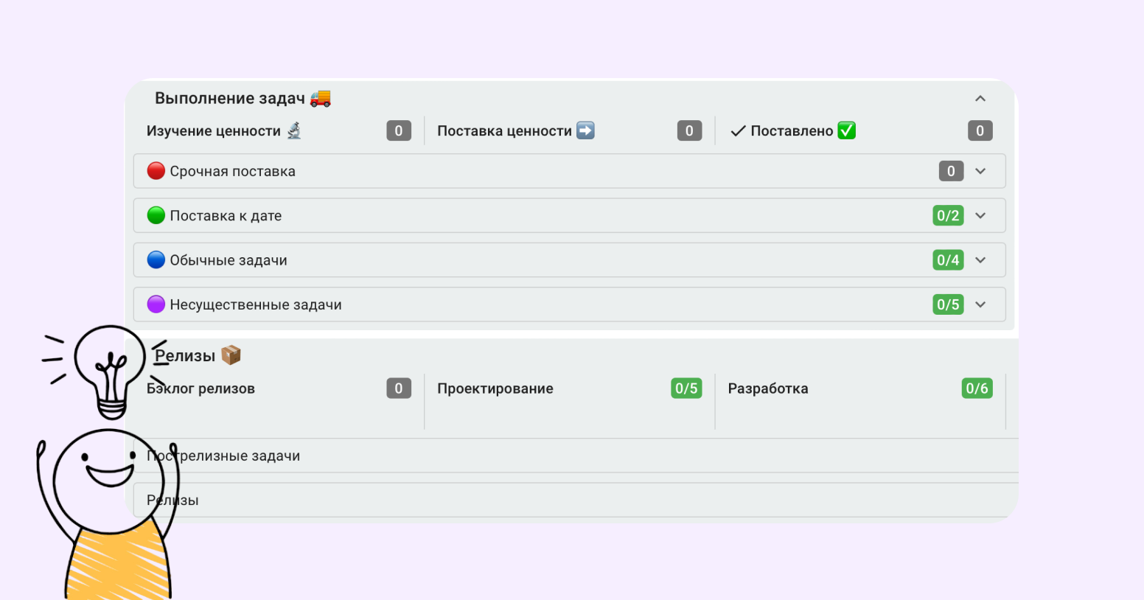Click the package icon beside Релизы heading
The width and height of the screenshot is (1144, 600).
231,355
